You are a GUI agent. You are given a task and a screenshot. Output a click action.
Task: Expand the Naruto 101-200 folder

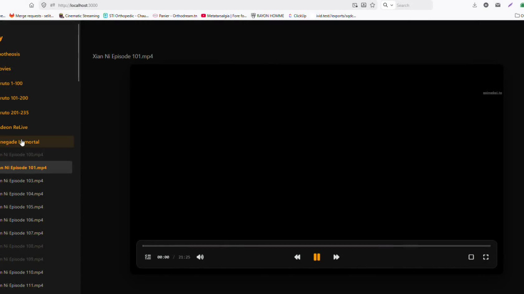(36, 98)
